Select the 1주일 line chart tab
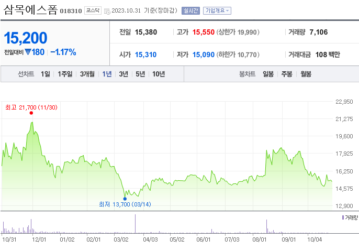Viewport: 359px width, 251px height. [65, 74]
